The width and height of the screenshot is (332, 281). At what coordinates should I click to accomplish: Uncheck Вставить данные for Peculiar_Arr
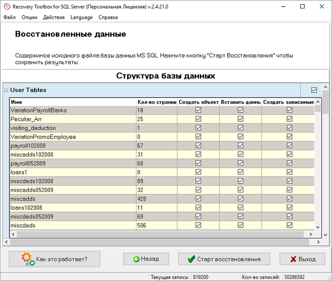coord(241,119)
